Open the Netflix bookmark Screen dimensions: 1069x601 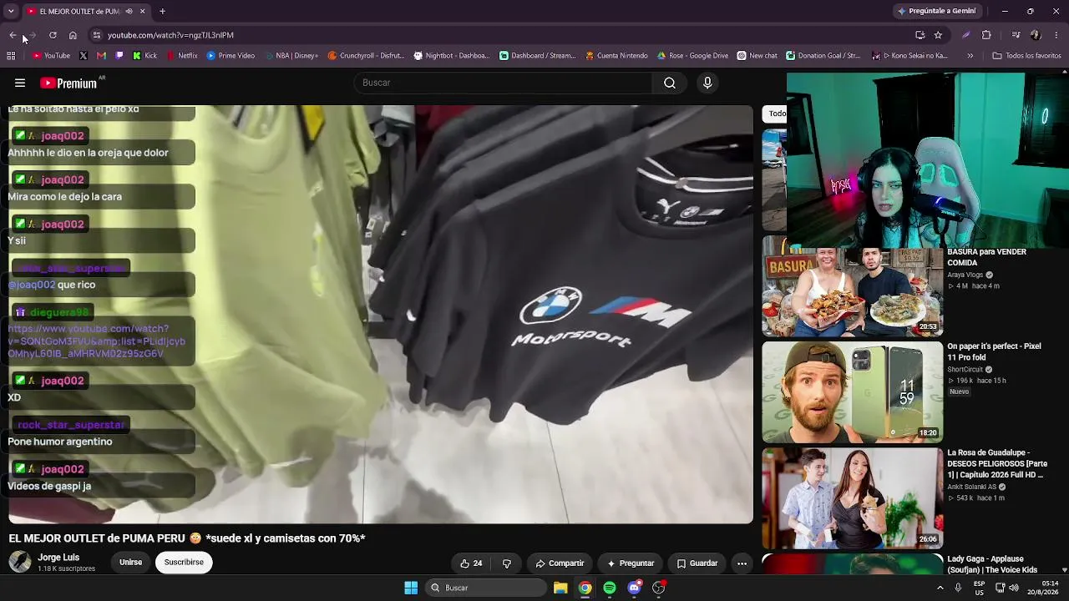(x=182, y=56)
